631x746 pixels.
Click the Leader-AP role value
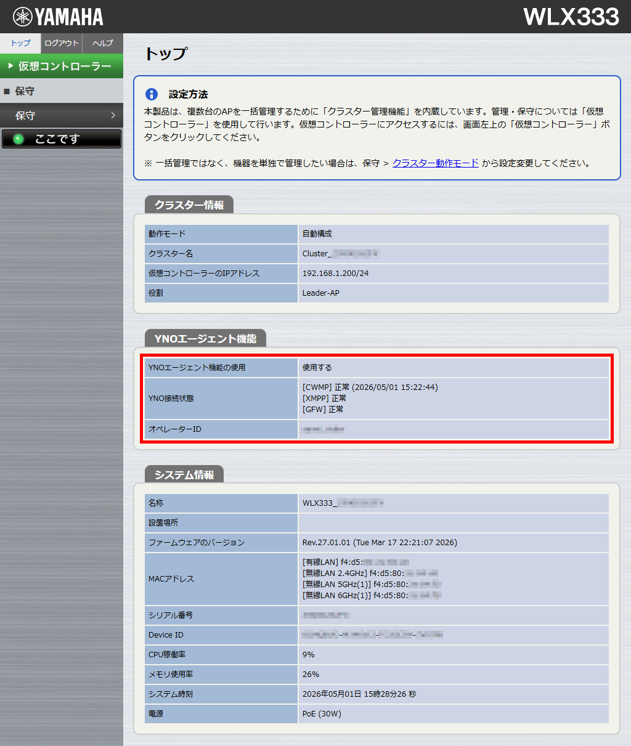click(x=321, y=293)
